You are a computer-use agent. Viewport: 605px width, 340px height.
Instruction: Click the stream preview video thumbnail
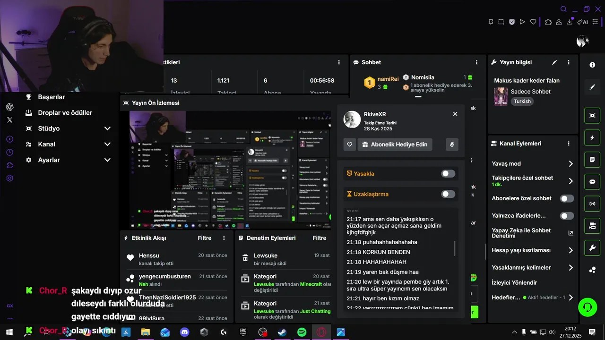click(230, 170)
